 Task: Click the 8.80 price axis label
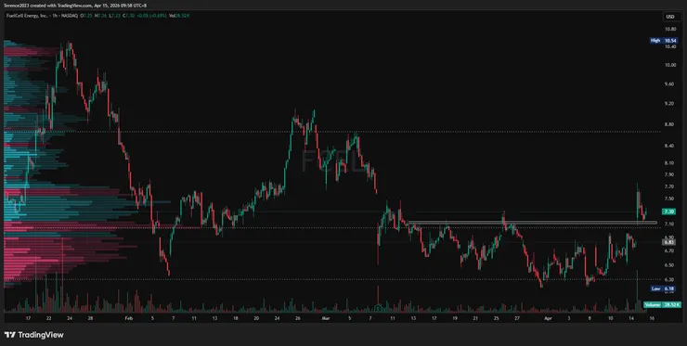click(670, 124)
